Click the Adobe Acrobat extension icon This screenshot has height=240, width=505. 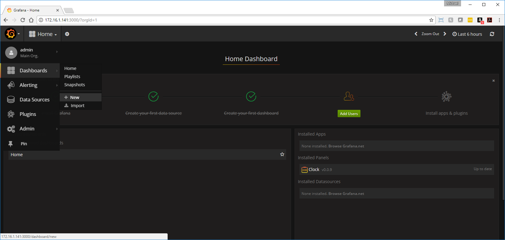[x=490, y=20]
